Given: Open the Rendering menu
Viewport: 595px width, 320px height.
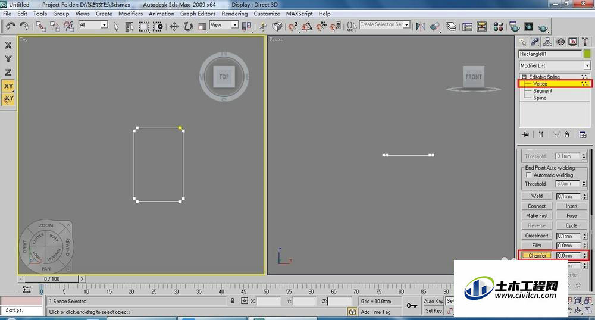Looking at the screenshot, I should coord(234,14).
